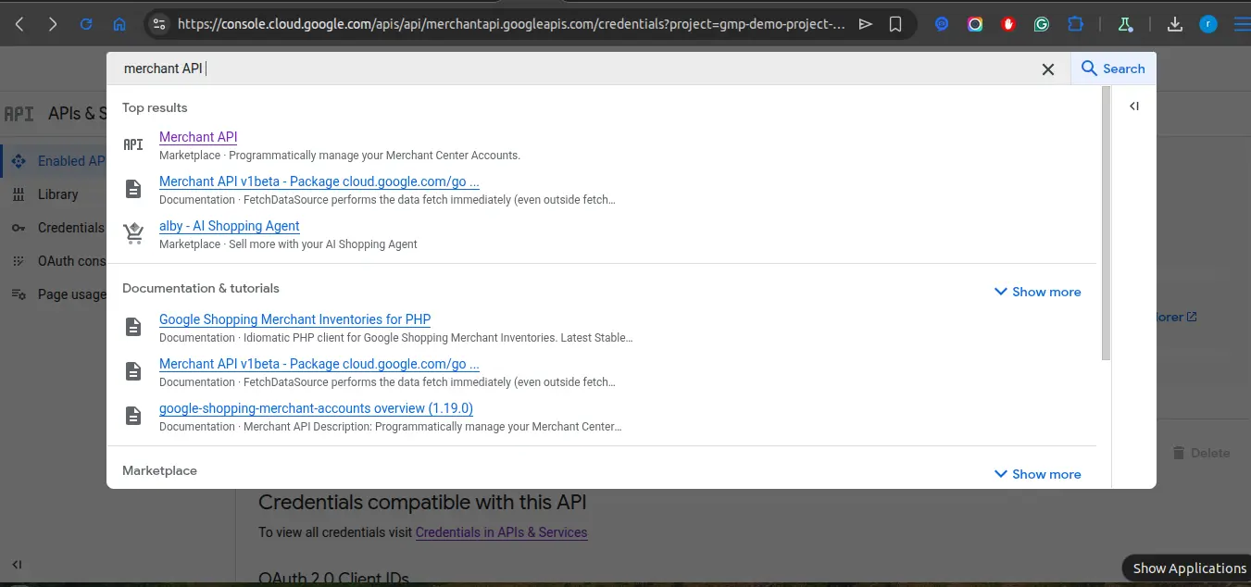Click the Credentials key icon in sidebar

point(19,228)
